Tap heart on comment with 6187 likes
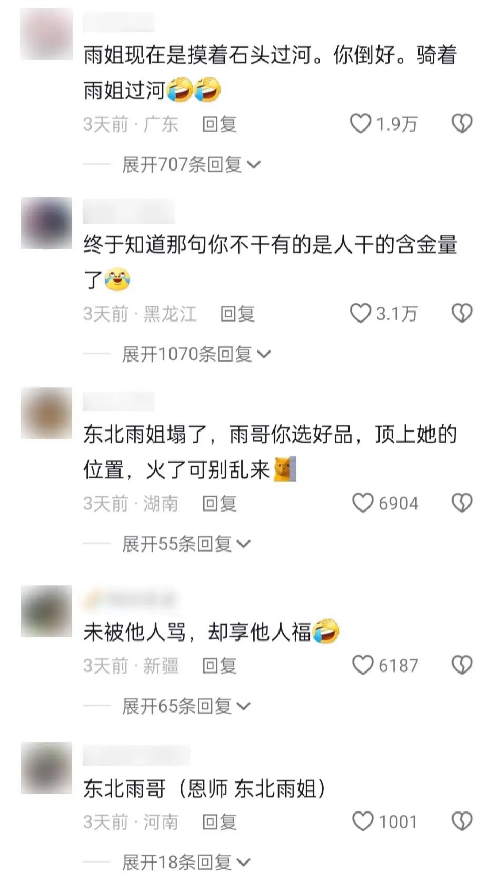Viewport: 499px width, 882px height. [x=363, y=665]
